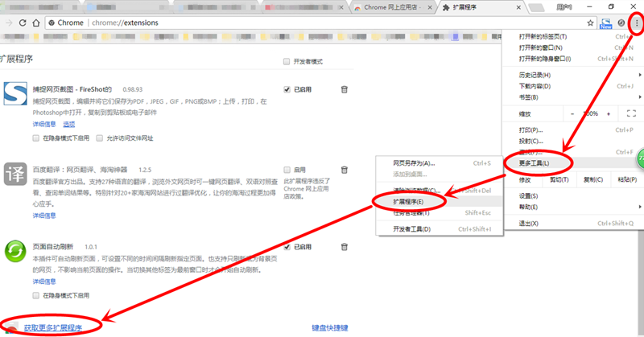Select 网页另存为(A)... in submenu
The width and height of the screenshot is (644, 337).
[440, 163]
